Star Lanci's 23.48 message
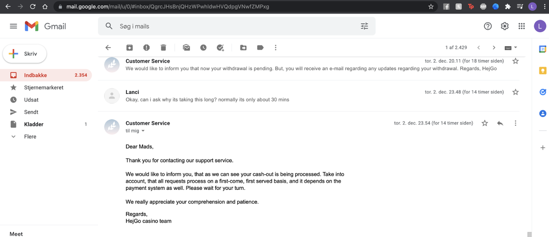This screenshot has width=549, height=237. coord(515,92)
